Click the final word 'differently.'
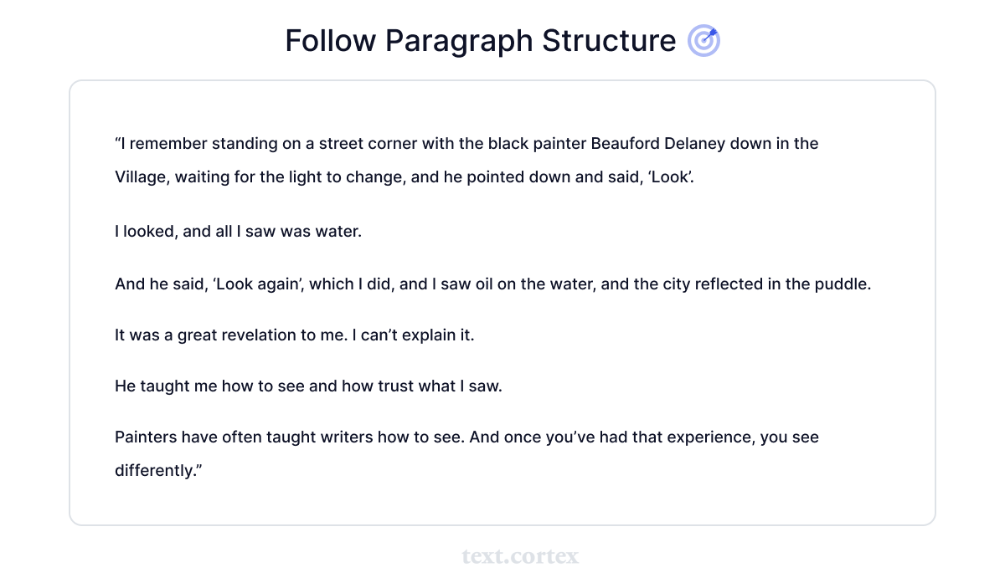Image resolution: width=1005 pixels, height=588 pixels. click(x=159, y=471)
